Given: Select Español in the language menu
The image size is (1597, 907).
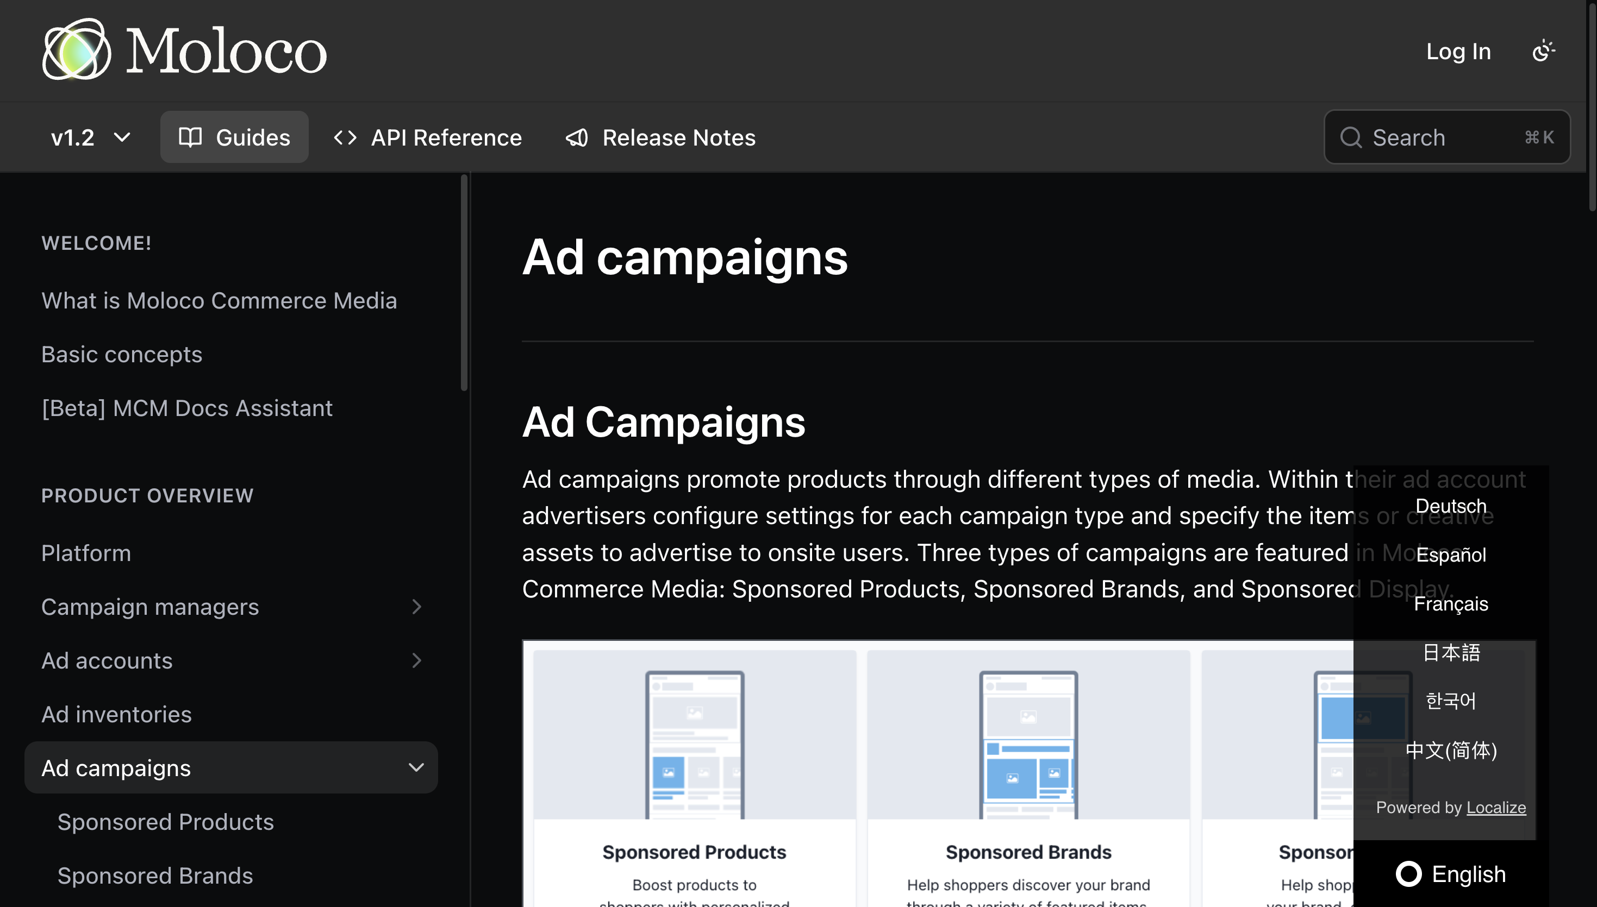Looking at the screenshot, I should coord(1451,555).
